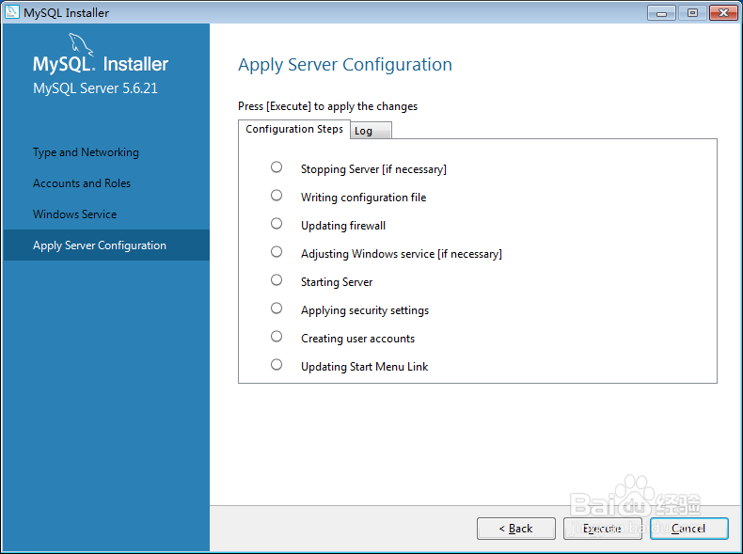Select the Updating Start Menu Link step indicator
This screenshot has width=743, height=554.
coord(277,364)
